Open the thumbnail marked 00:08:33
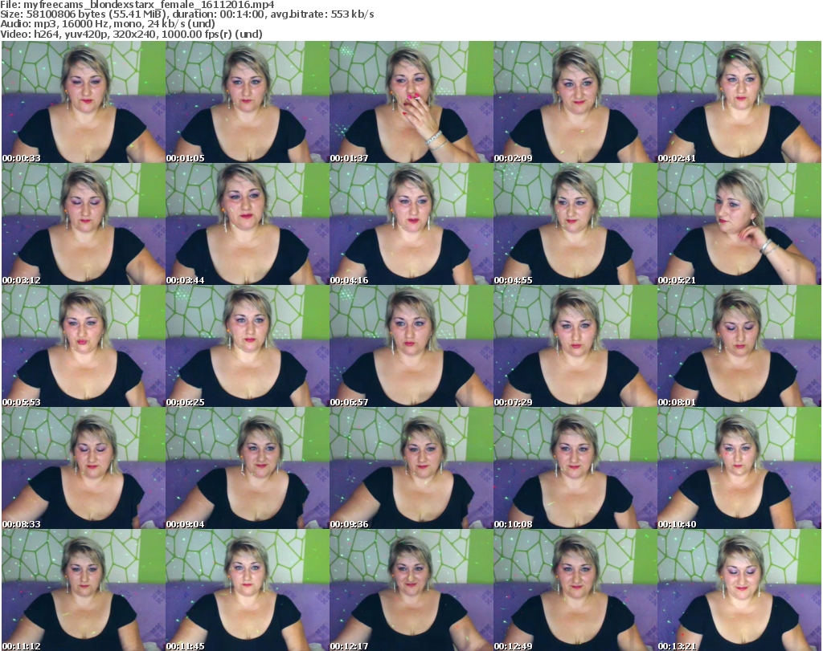The image size is (823, 651). pyautogui.click(x=83, y=468)
